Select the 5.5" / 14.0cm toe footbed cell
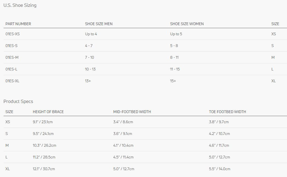The height and width of the screenshot is (177, 287). tap(220, 169)
